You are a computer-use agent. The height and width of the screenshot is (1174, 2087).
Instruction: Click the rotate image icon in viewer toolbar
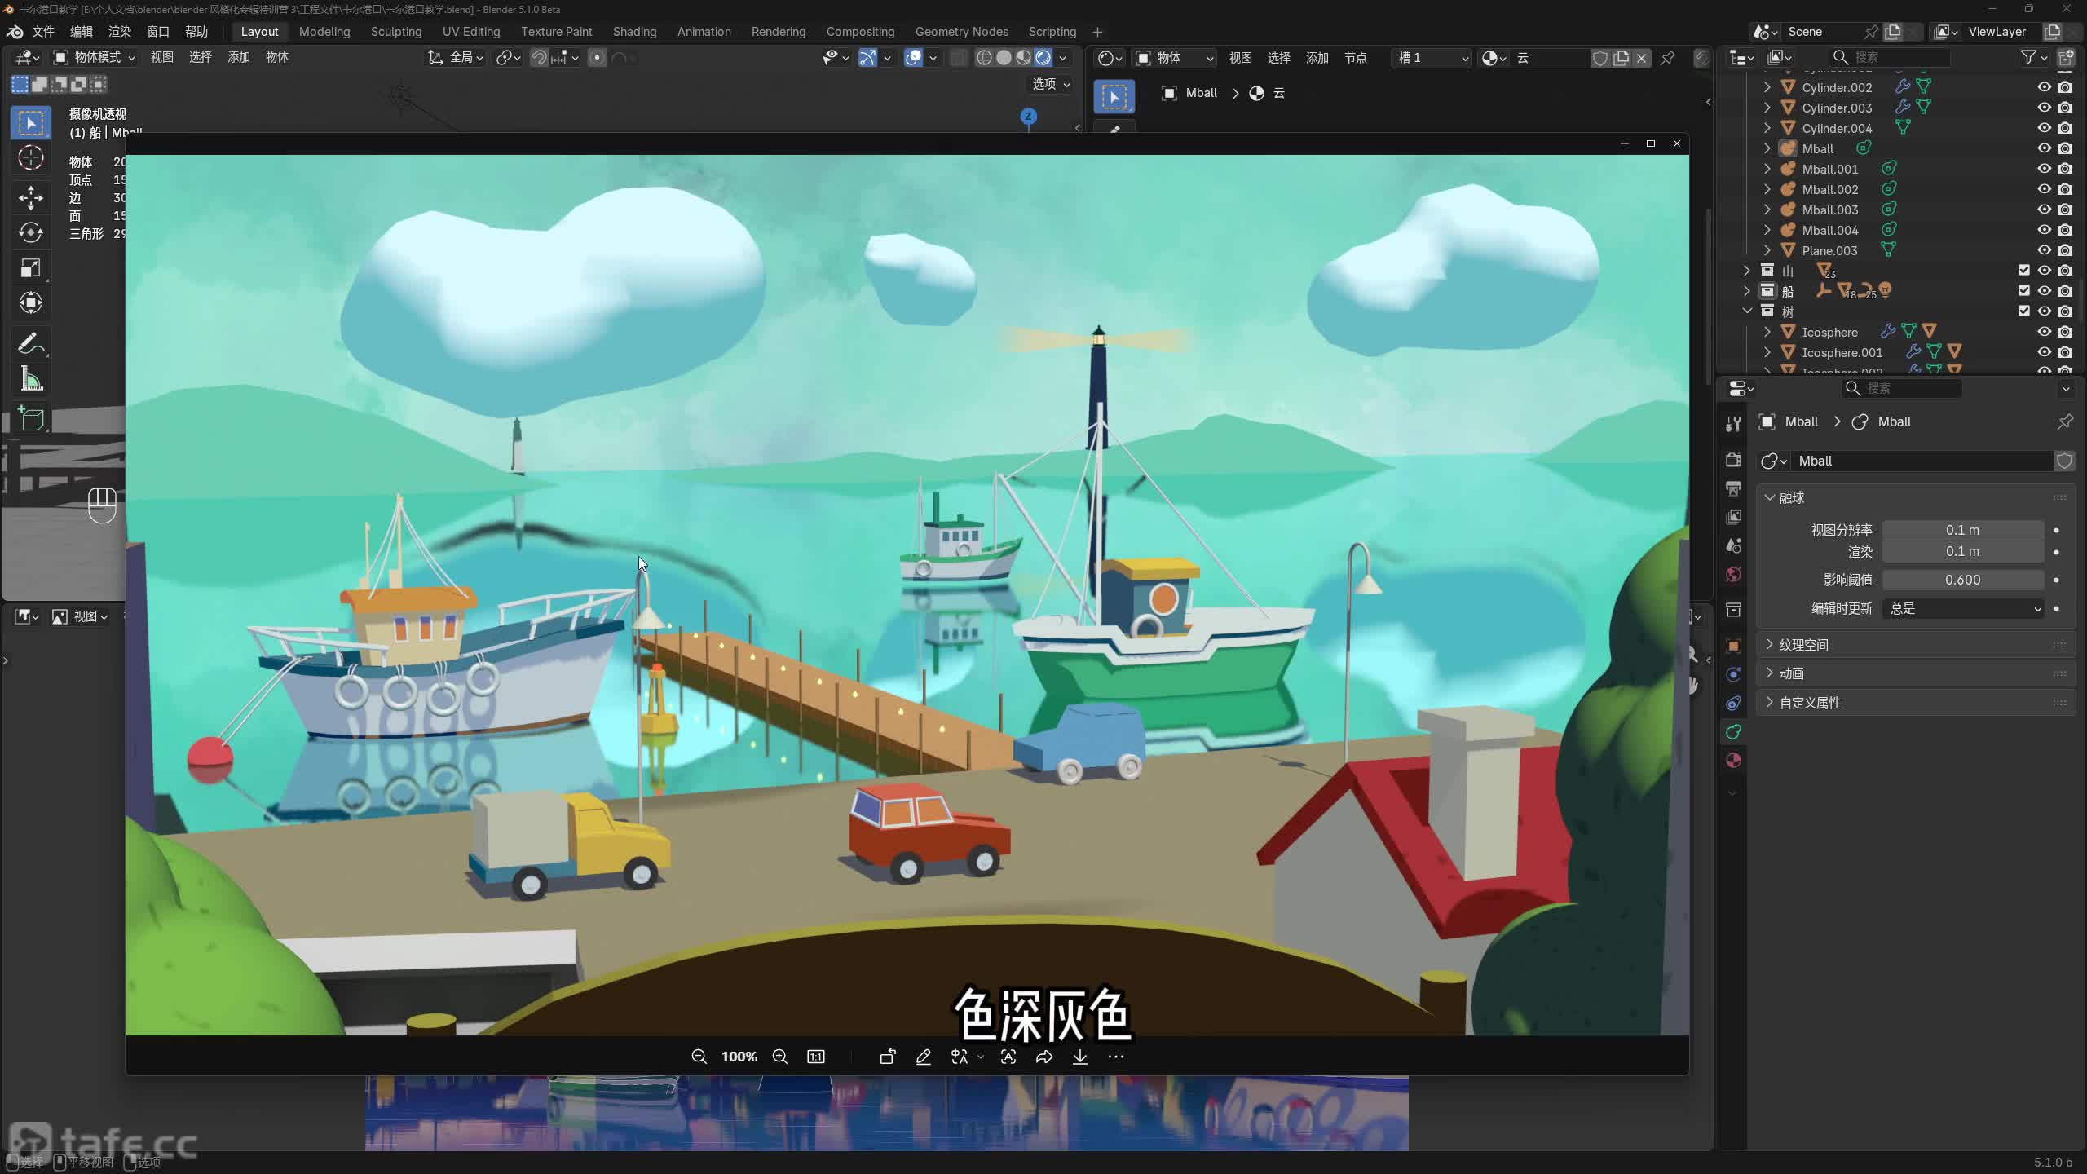coord(888,1057)
